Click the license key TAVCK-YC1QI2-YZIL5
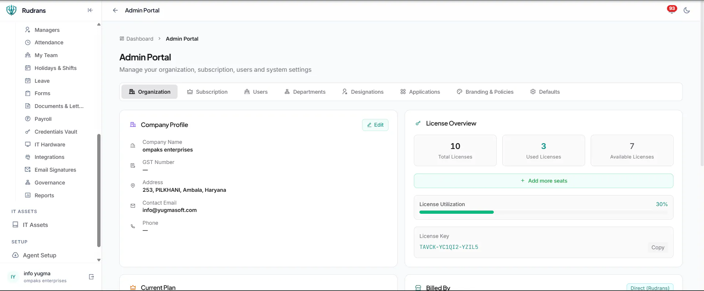Image resolution: width=704 pixels, height=291 pixels. point(449,247)
